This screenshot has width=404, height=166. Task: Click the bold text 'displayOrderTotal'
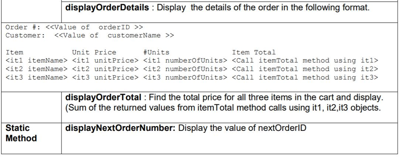tap(103, 97)
